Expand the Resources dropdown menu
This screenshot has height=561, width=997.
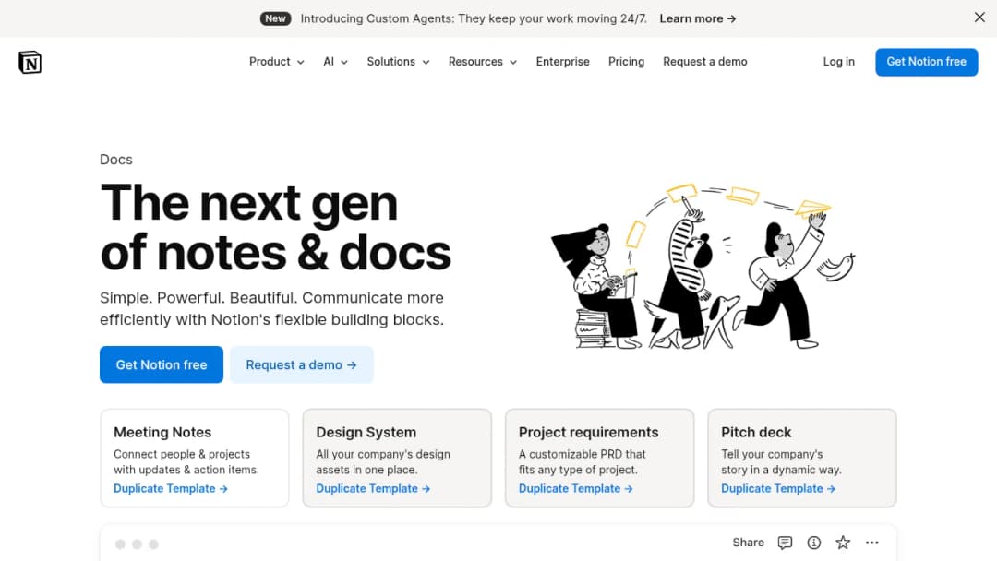pos(483,62)
